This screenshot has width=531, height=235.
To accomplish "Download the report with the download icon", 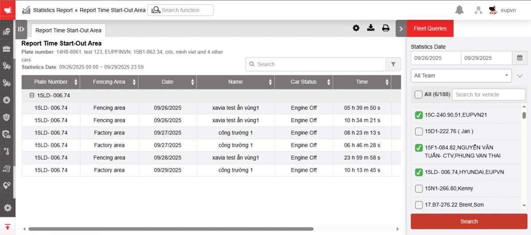I will (x=371, y=28).
